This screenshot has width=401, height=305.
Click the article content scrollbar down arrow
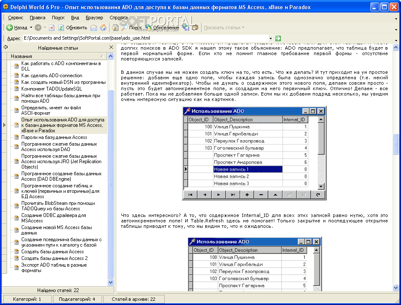tap(396, 288)
